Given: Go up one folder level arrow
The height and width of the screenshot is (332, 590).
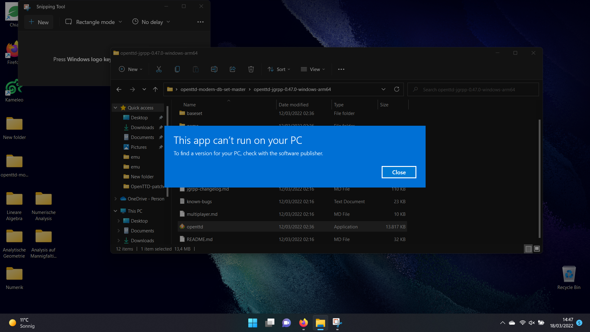Looking at the screenshot, I should coord(155,89).
